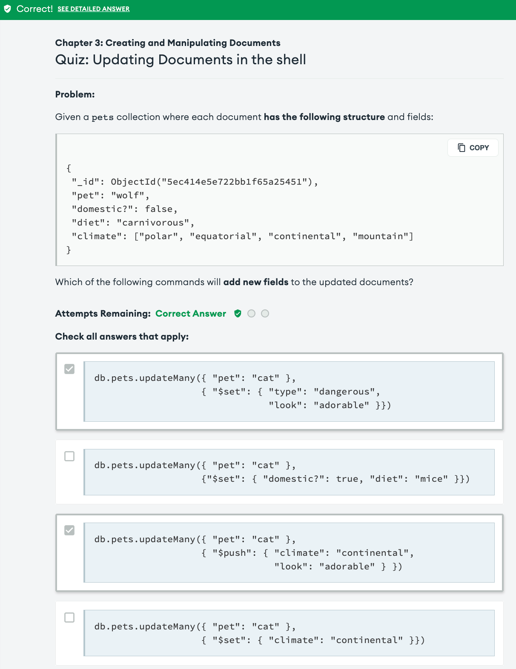Click the Quiz: Updating Documents title

point(181,60)
